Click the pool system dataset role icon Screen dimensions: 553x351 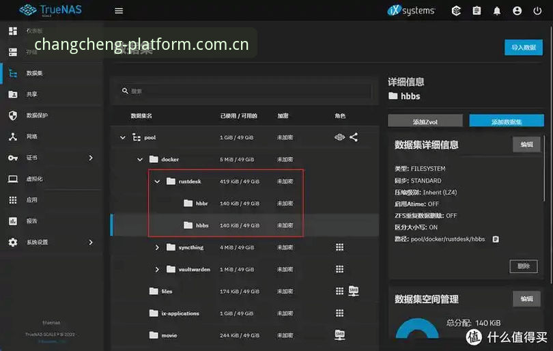coord(339,137)
